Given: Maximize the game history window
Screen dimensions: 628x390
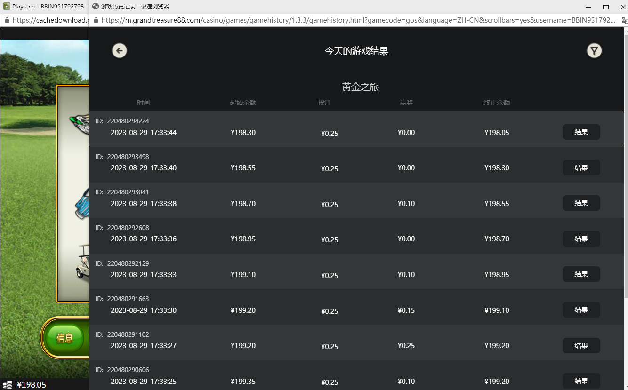Looking at the screenshot, I should coord(606,7).
